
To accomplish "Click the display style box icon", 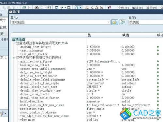I will [x=77, y=8].
